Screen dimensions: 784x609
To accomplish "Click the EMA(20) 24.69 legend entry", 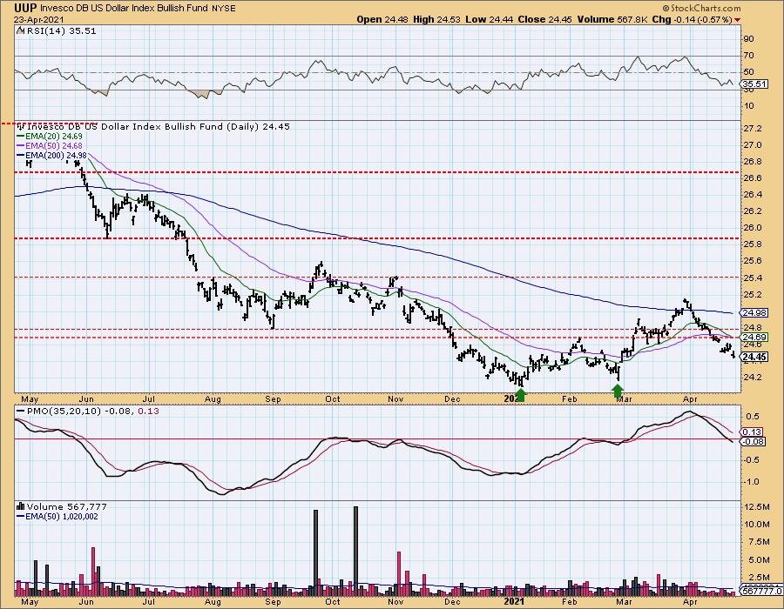I will (x=50, y=136).
